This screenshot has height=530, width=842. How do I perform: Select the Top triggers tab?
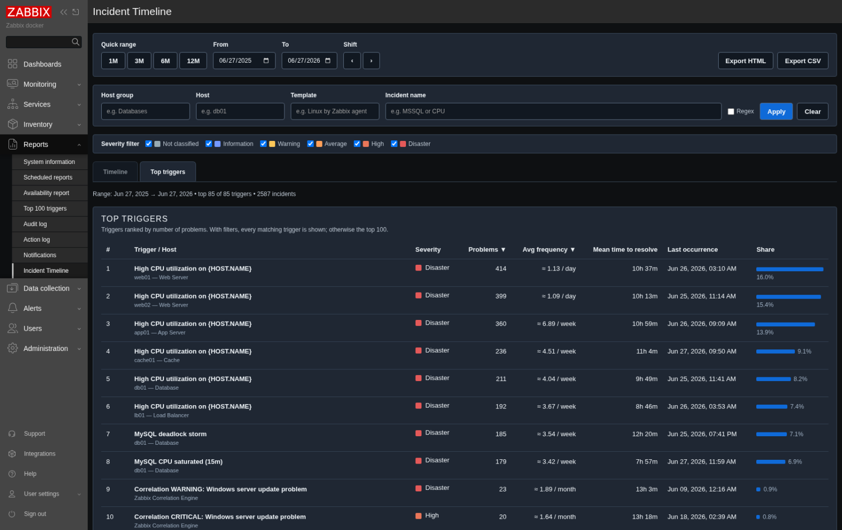tap(168, 172)
